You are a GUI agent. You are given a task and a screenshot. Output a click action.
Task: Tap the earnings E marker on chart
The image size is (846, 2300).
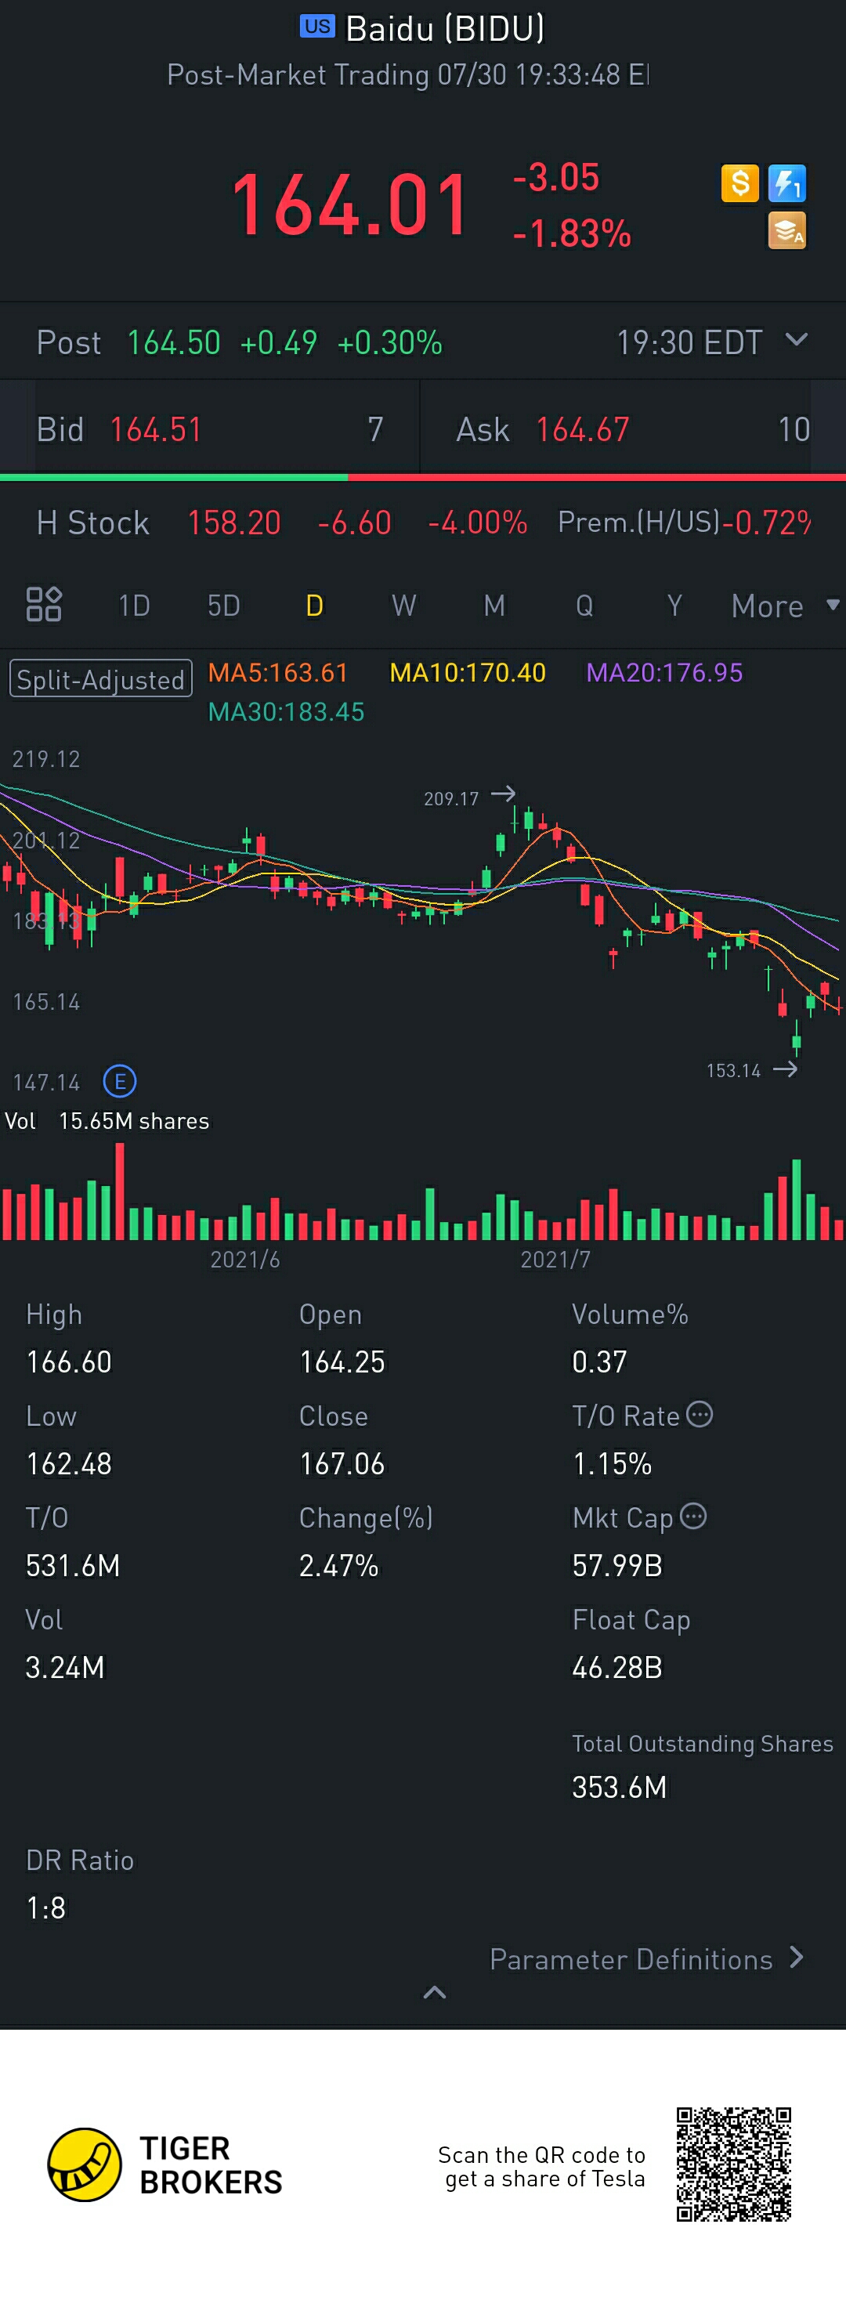(120, 1081)
